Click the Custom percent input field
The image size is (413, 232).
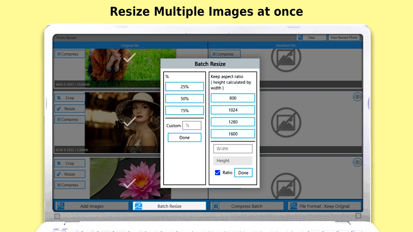[x=192, y=125]
